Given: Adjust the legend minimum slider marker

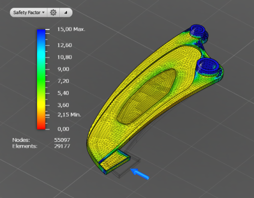Looking at the screenshot, I should click(x=47, y=115).
